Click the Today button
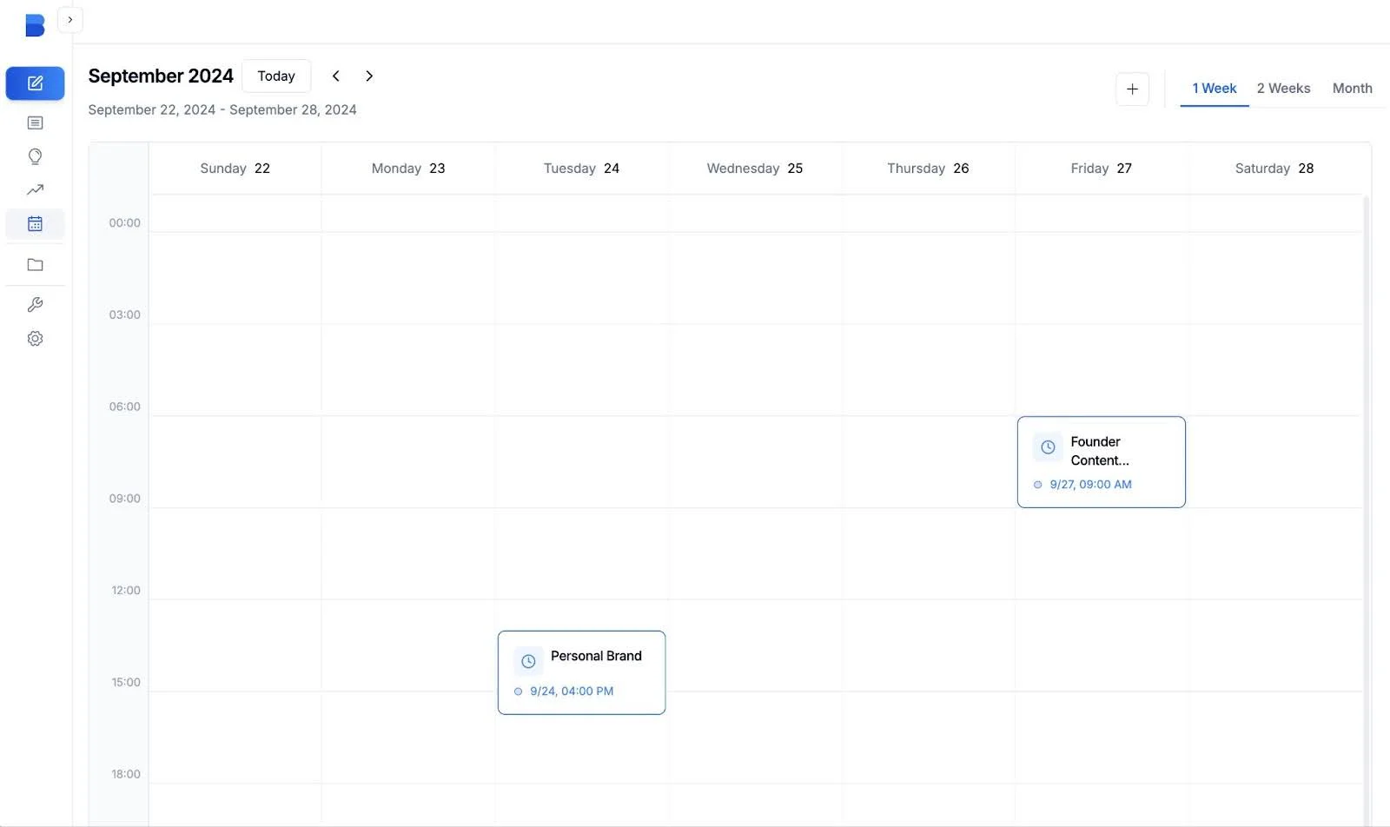 pyautogui.click(x=276, y=76)
